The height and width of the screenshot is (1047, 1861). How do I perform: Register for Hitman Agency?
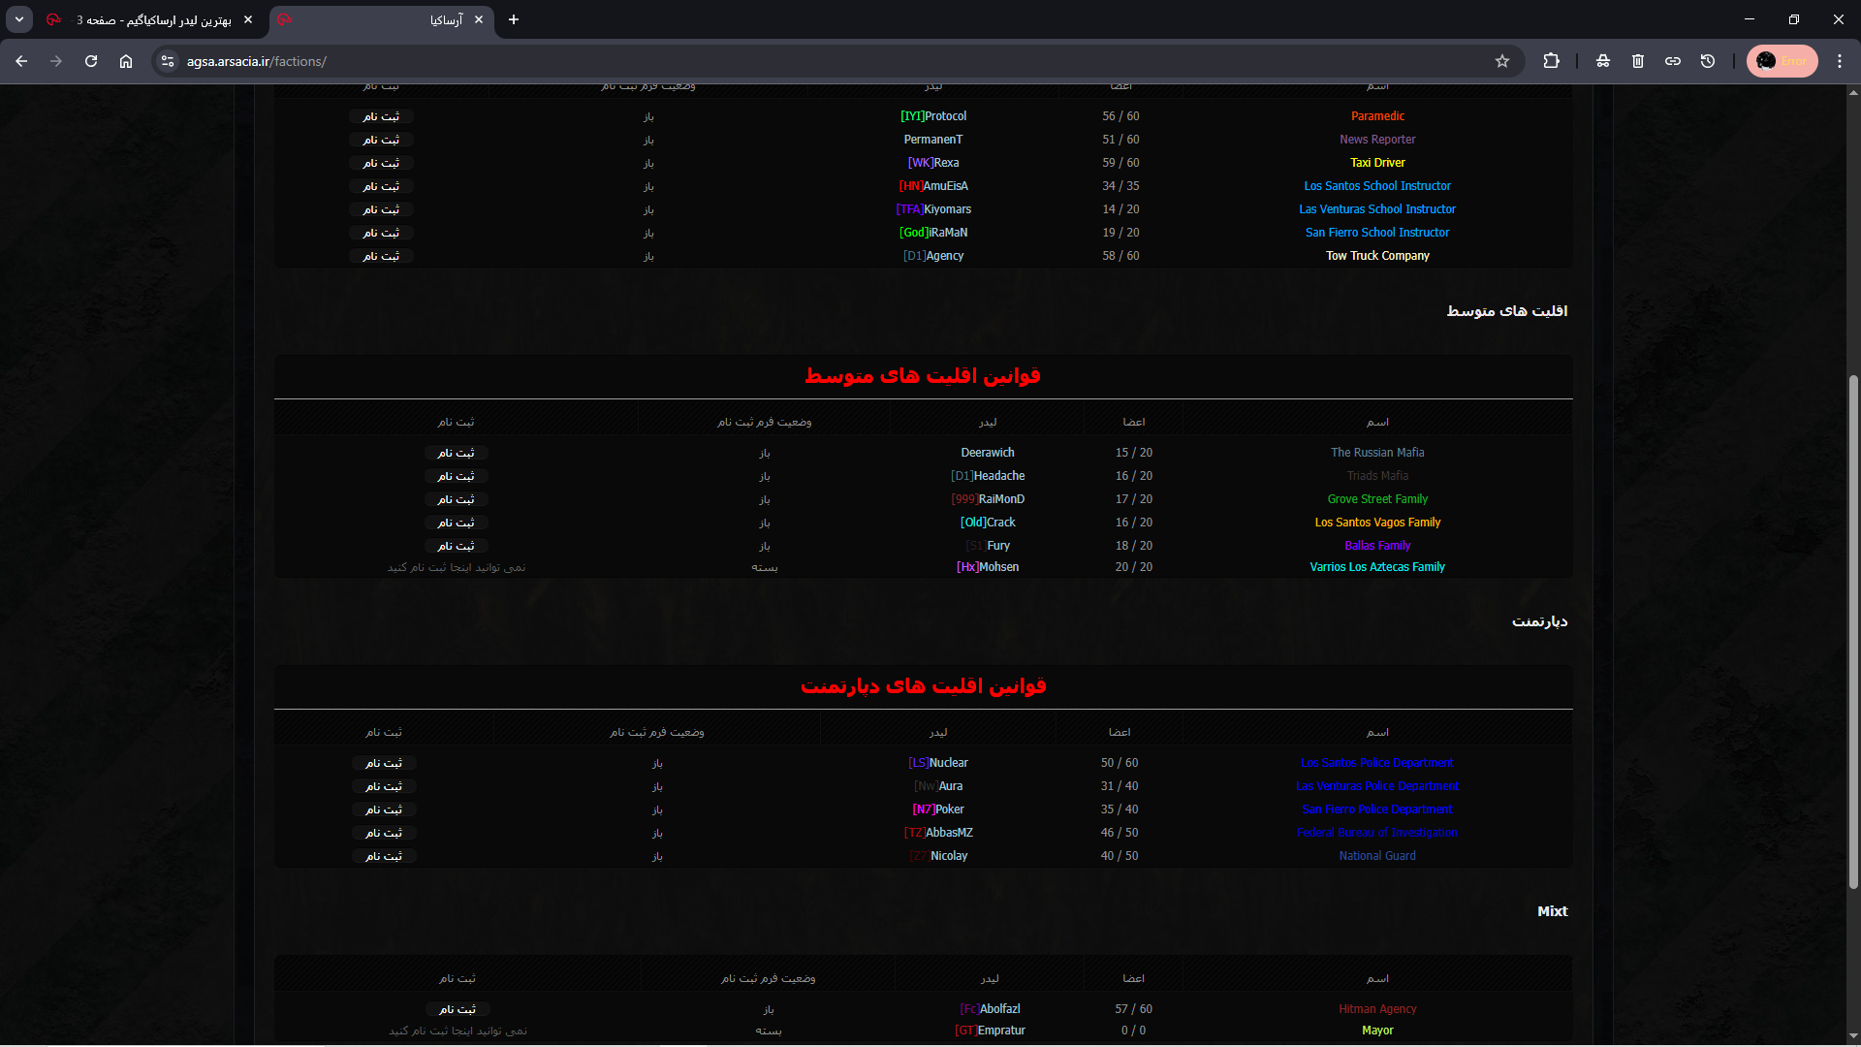point(457,1009)
